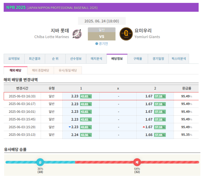Click the Chiba Lotte Marines team logo
Screen dimensions: 205x181
pos(77,34)
